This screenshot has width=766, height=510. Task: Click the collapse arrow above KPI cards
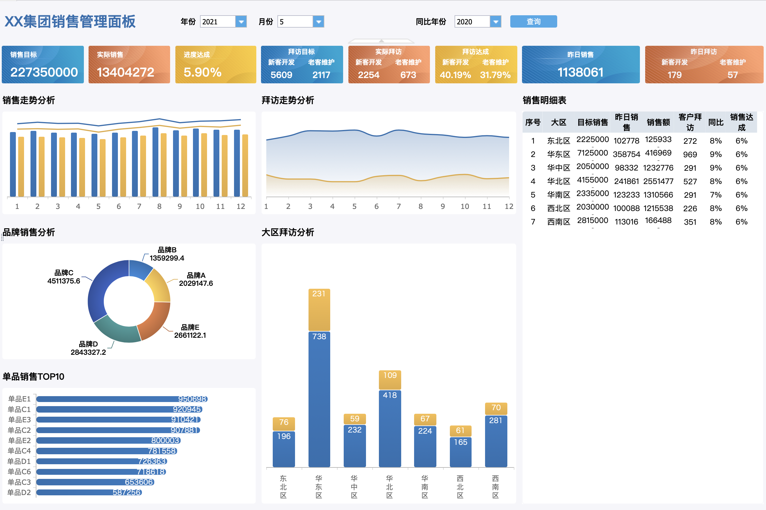(382, 41)
